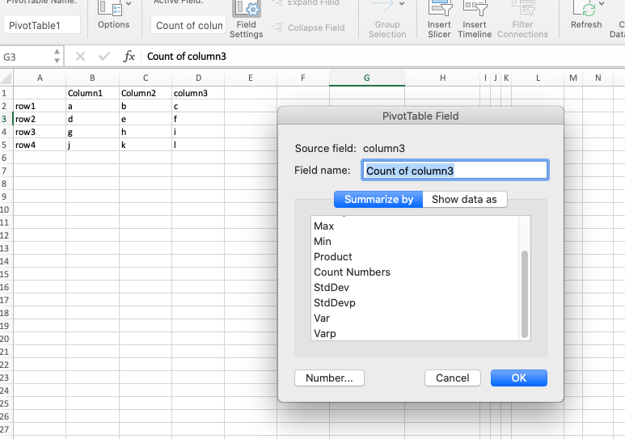The height and width of the screenshot is (439, 625).
Task: Click the select-all corner triangle
Action: [x=6, y=78]
